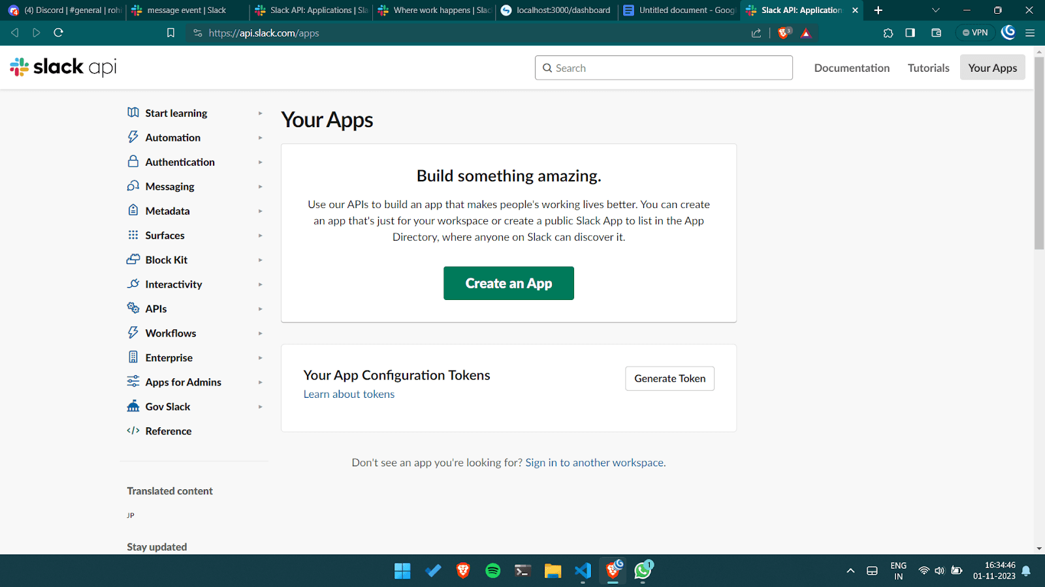Expand the Workflows section arrow

pos(260,333)
